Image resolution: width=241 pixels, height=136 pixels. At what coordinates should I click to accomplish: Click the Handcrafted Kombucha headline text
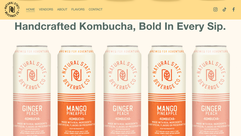(120, 26)
